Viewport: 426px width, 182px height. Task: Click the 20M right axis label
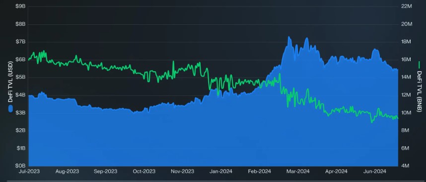click(407, 24)
